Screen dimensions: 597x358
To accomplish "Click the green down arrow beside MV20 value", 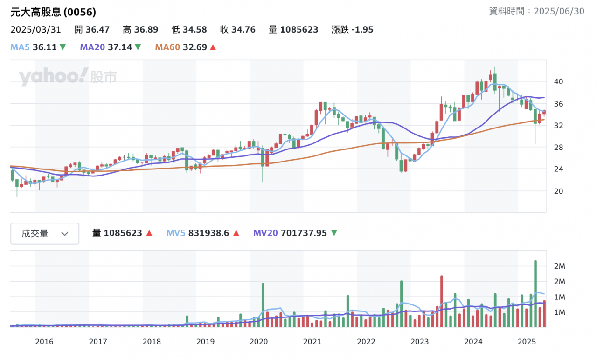I will coord(334,233).
